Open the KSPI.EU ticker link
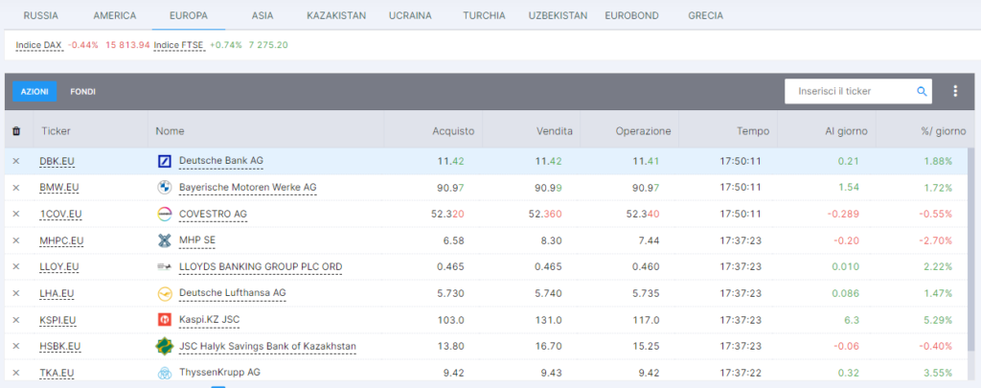The image size is (981, 388). [x=57, y=320]
